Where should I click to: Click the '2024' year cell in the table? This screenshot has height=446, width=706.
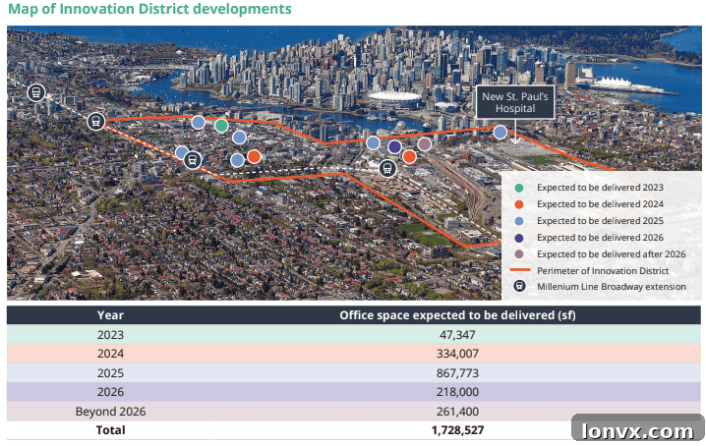(110, 354)
